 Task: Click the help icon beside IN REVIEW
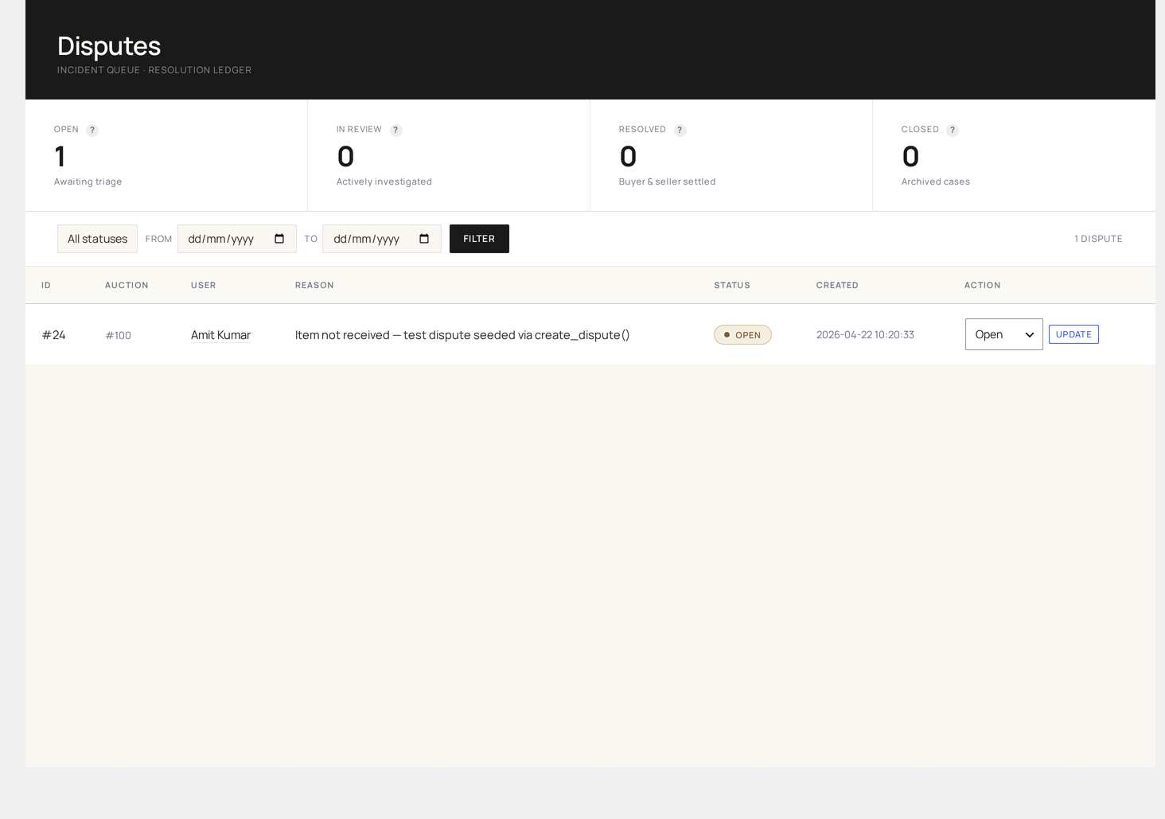click(395, 130)
